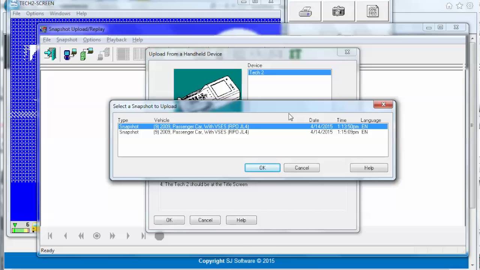
Task: Click Cancel in Upload From Handheld dialog
Action: [205, 220]
